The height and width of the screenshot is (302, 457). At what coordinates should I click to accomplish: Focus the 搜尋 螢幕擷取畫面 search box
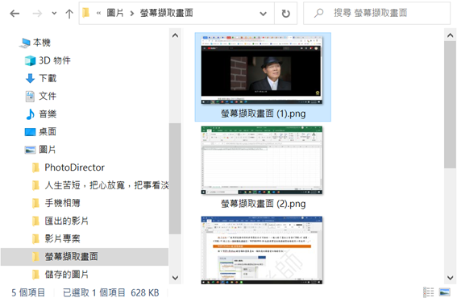tap(376, 13)
